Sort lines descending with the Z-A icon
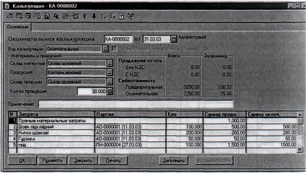Image resolution: width=306 pixels, height=173 pixels. [113, 16]
